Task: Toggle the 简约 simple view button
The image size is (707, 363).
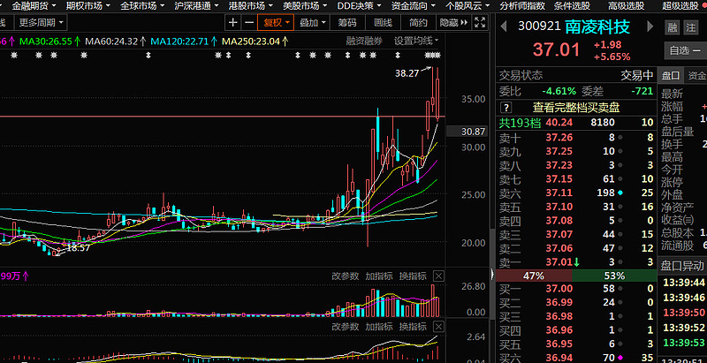Action: 418,22
